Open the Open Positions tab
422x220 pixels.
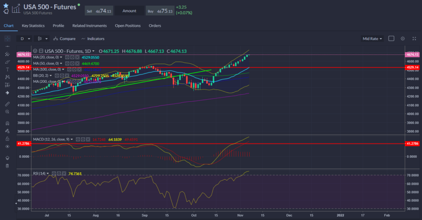pos(128,26)
